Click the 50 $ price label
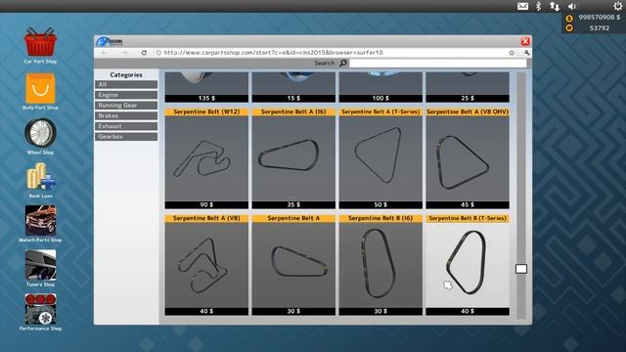This screenshot has height=352, width=626. tap(380, 204)
